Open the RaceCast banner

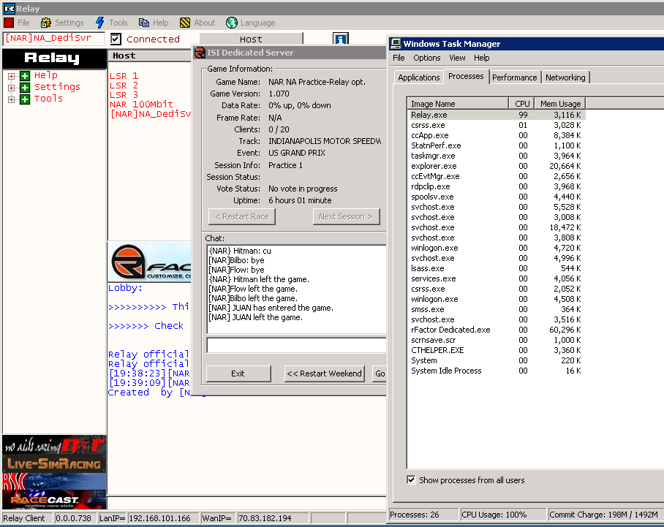coord(54,500)
